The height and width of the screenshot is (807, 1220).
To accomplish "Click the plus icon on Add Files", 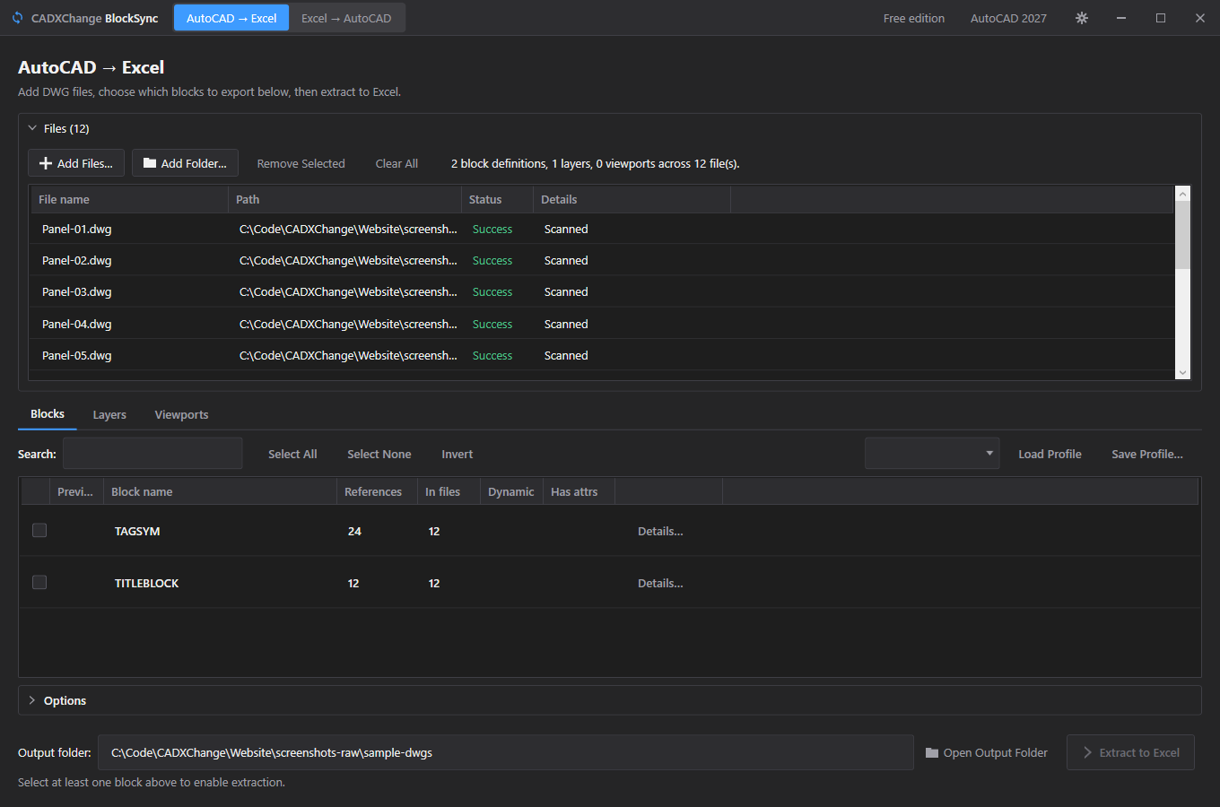I will (46, 163).
